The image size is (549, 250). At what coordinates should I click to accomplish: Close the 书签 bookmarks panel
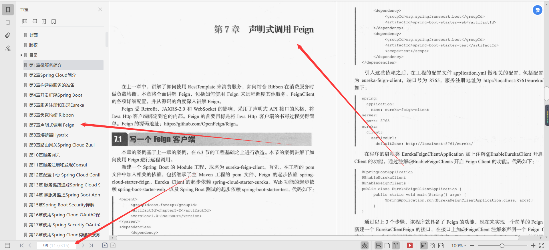(100, 9)
